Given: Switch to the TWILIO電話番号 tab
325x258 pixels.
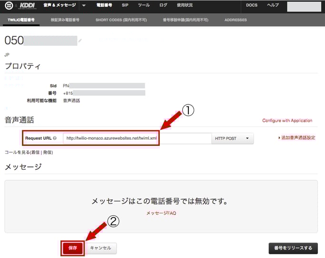Looking at the screenshot, I should click(21, 20).
